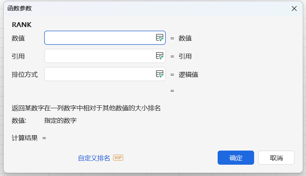This screenshot has height=176, width=306.
Task: Focus the 引用 input box
Action: coord(99,56)
